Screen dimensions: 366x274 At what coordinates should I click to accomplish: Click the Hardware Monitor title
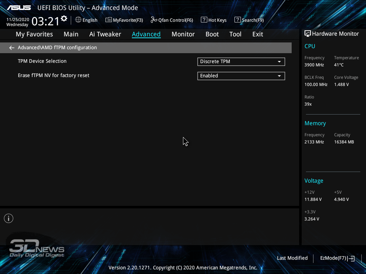click(335, 34)
